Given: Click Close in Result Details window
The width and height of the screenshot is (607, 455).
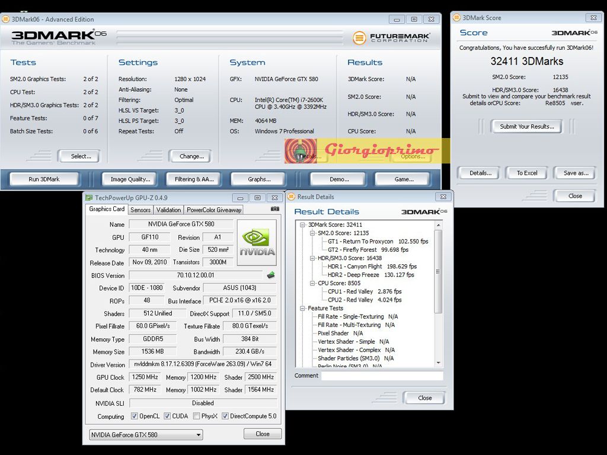Looking at the screenshot, I should click(x=424, y=398).
